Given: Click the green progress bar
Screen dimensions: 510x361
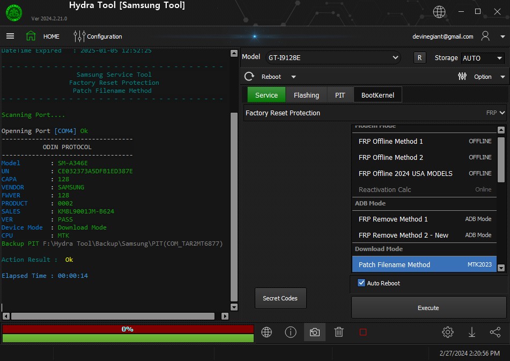Looking at the screenshot, I should 128,338.
